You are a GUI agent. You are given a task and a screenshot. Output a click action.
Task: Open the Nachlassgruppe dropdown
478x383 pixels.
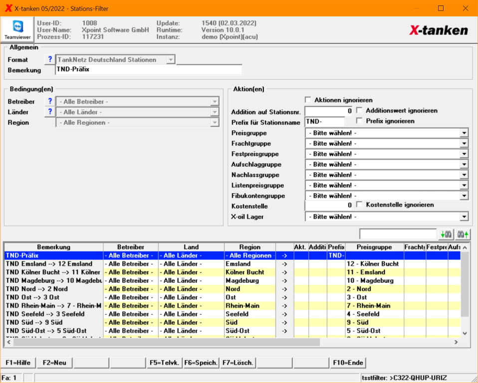[x=464, y=175]
